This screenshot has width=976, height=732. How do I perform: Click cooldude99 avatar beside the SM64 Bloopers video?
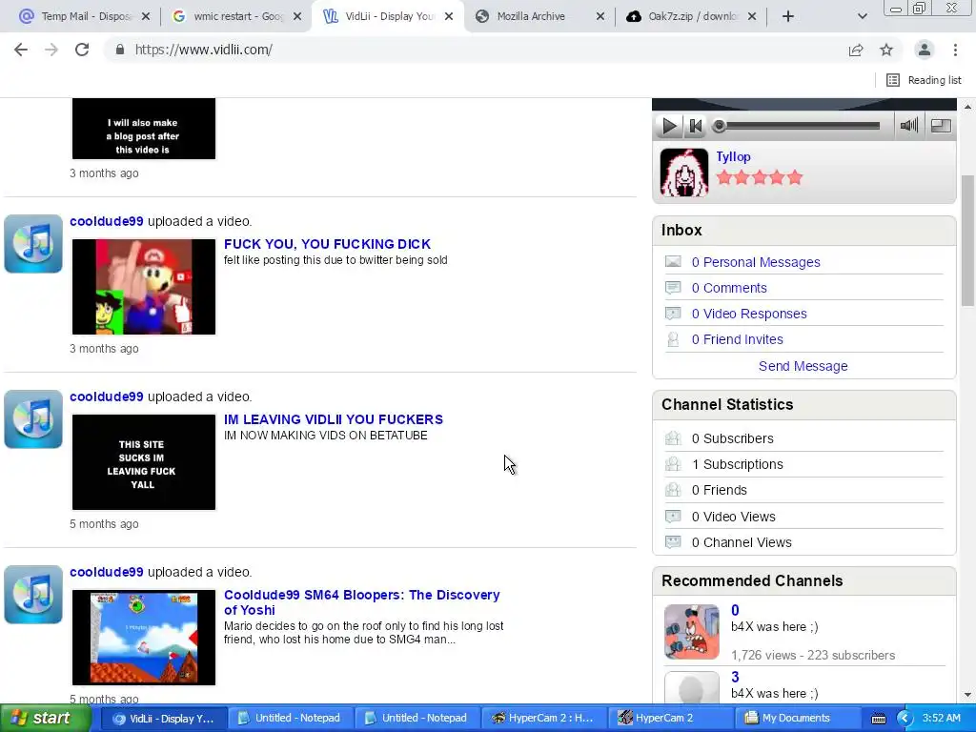pos(33,595)
